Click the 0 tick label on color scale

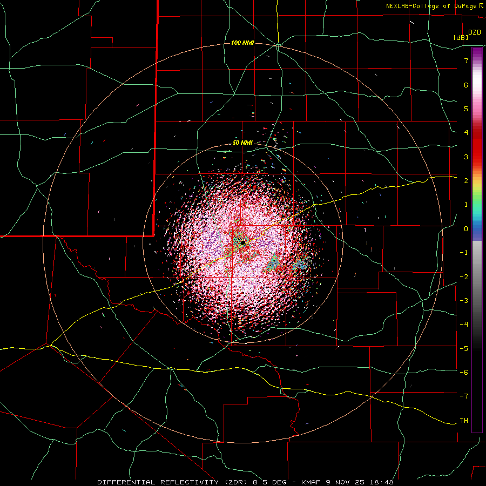click(466, 229)
